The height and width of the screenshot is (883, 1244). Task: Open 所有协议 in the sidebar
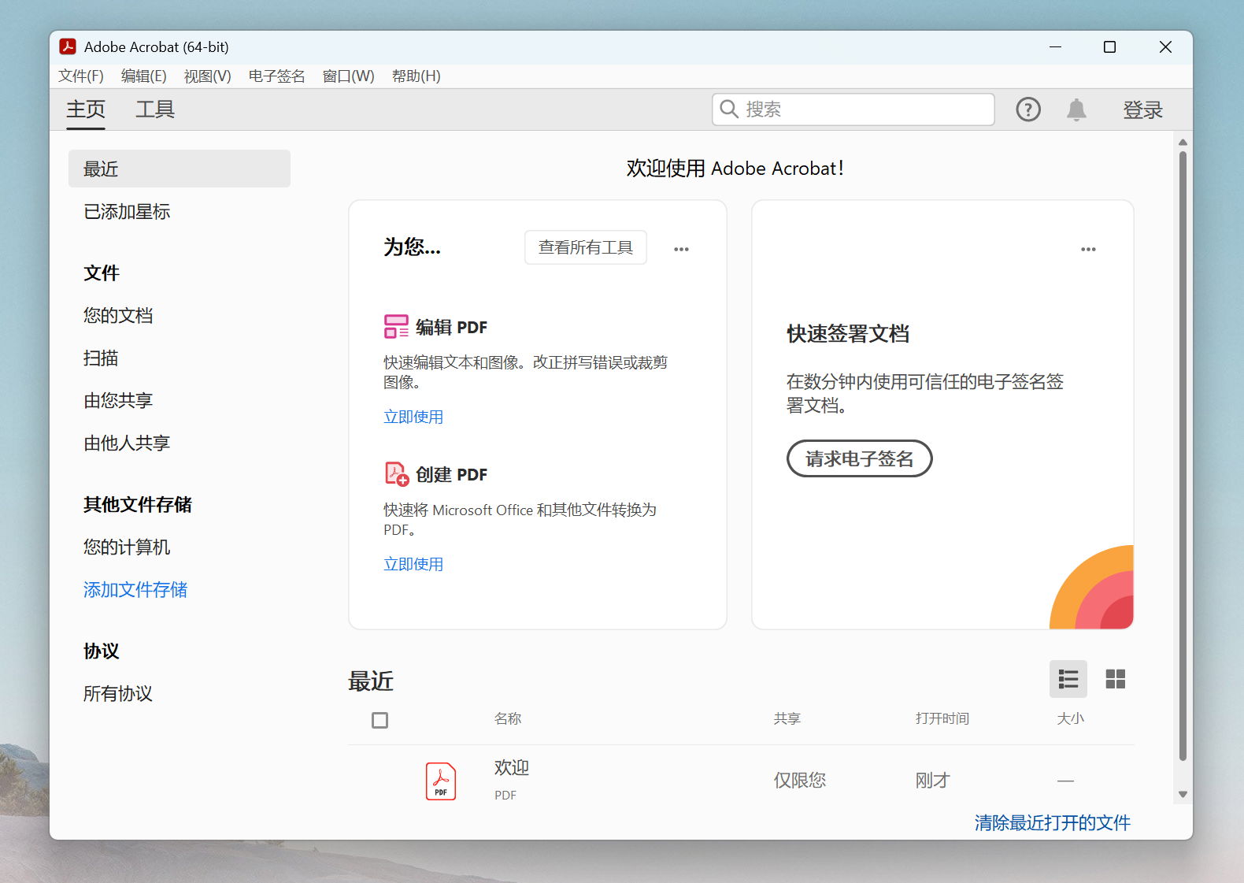click(x=118, y=693)
